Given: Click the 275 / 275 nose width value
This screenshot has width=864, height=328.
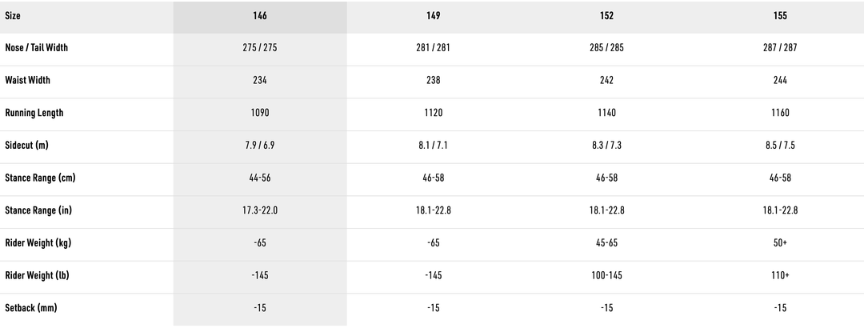Looking at the screenshot, I should pos(259,48).
